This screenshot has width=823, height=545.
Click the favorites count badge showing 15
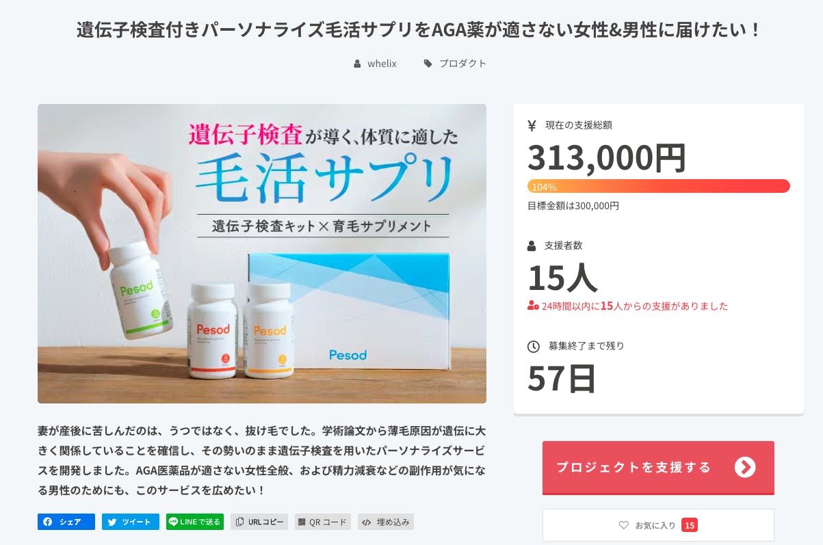click(x=689, y=525)
